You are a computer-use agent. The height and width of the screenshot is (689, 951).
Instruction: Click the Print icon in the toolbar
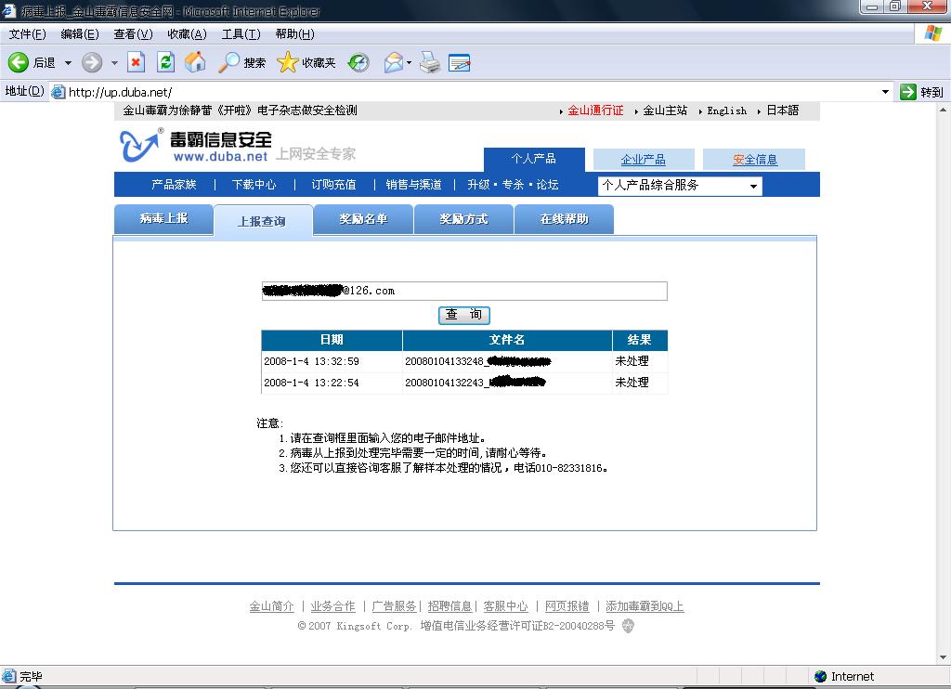pyautogui.click(x=429, y=62)
